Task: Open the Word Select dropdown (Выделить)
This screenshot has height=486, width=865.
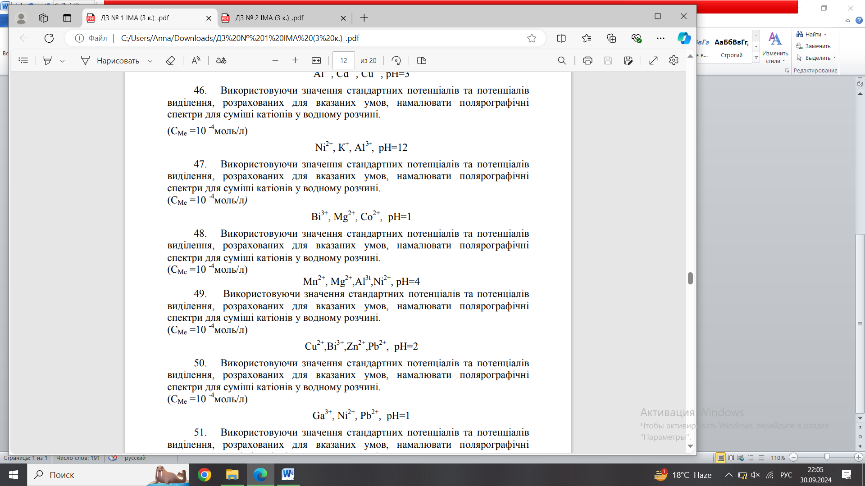Action: coord(816,58)
